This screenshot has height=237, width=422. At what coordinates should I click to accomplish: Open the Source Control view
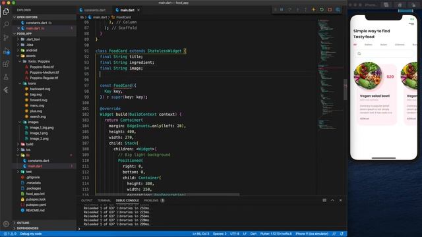[x=6, y=38]
